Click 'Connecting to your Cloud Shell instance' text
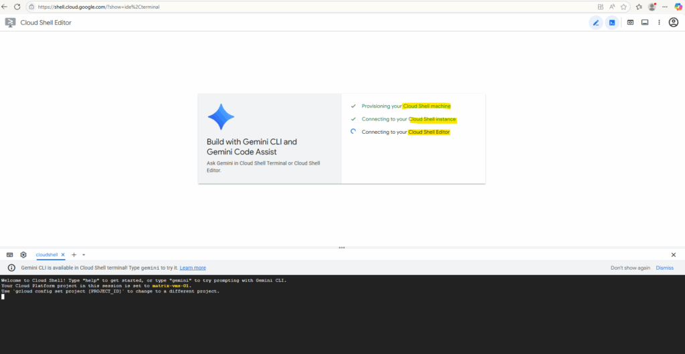This screenshot has width=685, height=354. pyautogui.click(x=409, y=119)
